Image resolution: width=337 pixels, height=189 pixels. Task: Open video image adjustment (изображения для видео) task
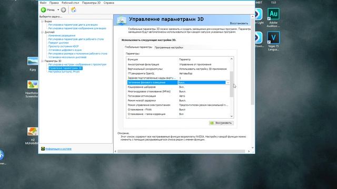pos(77,28)
